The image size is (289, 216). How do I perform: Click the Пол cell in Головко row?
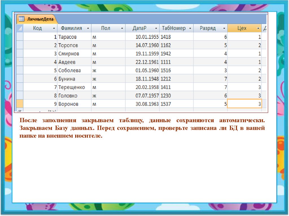(108, 95)
